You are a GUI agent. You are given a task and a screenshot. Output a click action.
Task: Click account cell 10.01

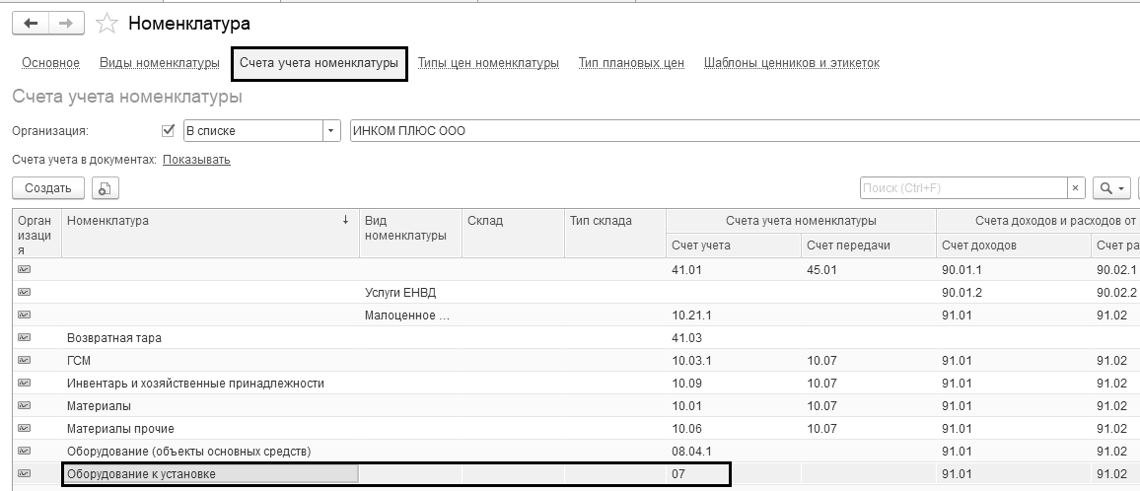click(x=734, y=406)
